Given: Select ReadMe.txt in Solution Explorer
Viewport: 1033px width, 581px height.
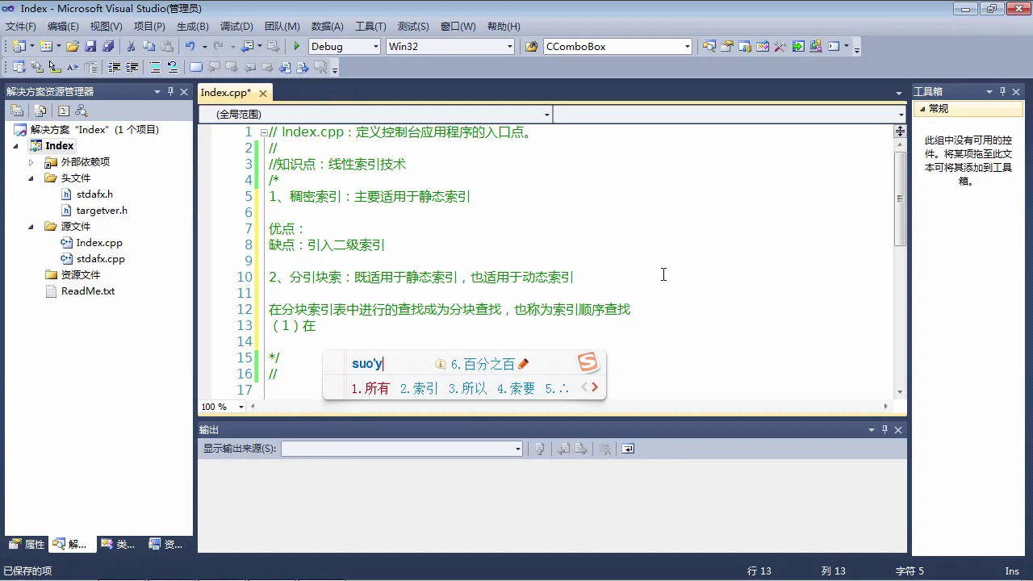Looking at the screenshot, I should pyautogui.click(x=88, y=291).
